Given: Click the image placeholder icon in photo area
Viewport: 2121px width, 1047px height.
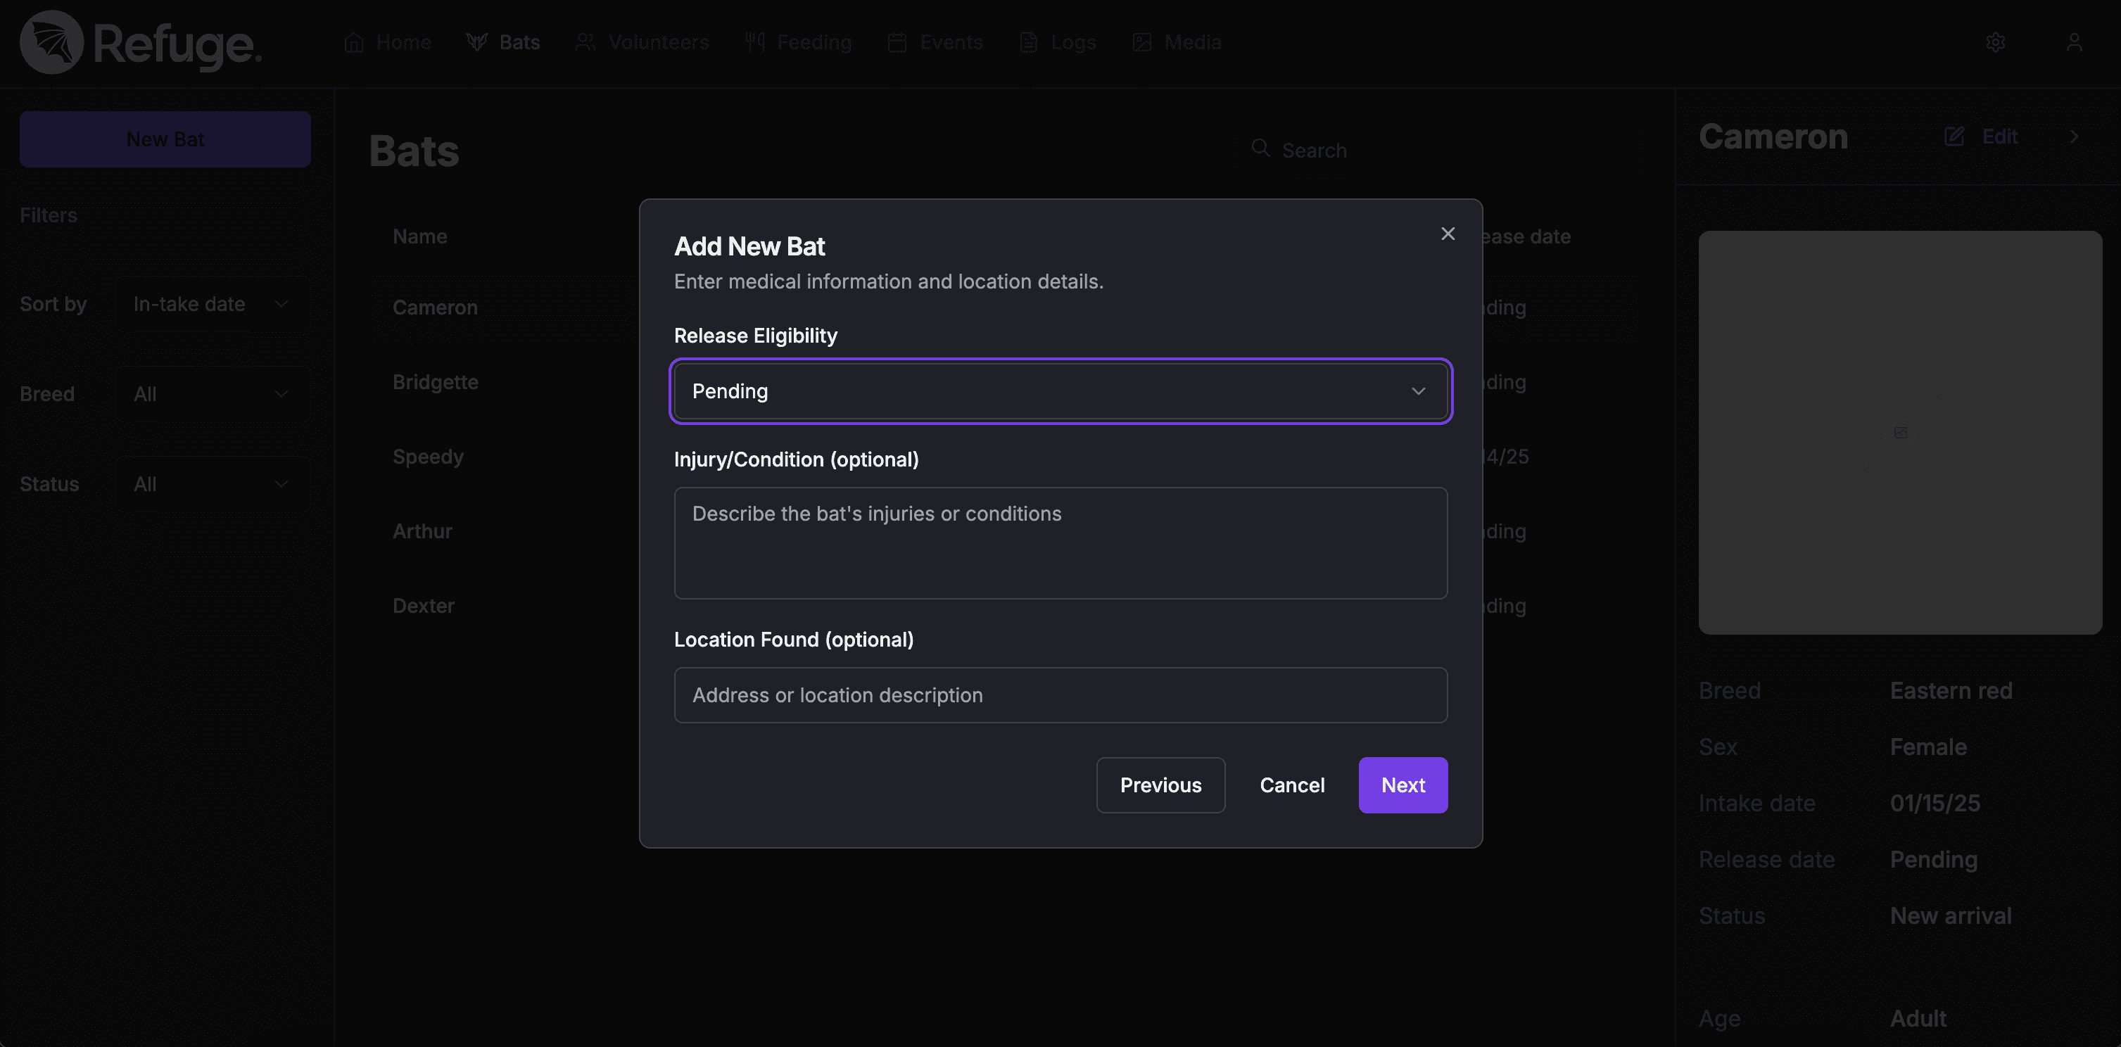Looking at the screenshot, I should [1899, 433].
